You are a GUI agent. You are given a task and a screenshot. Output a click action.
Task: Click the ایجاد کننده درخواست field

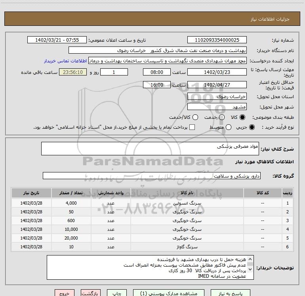click(168, 61)
